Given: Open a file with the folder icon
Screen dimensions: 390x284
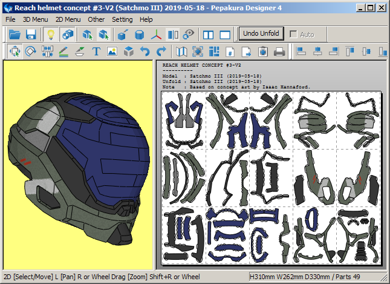Looking at the screenshot, I should point(15,35).
